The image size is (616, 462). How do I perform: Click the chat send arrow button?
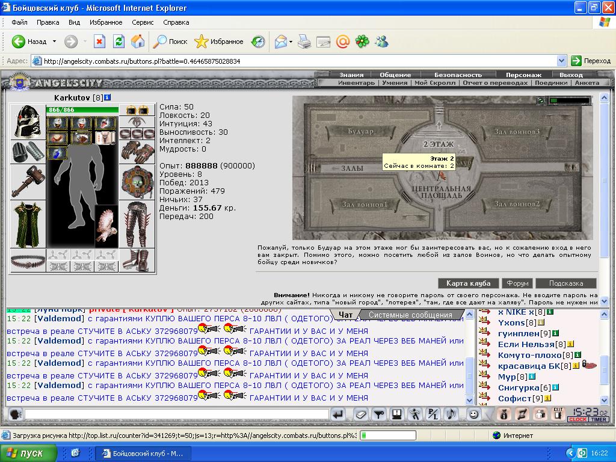click(338, 414)
